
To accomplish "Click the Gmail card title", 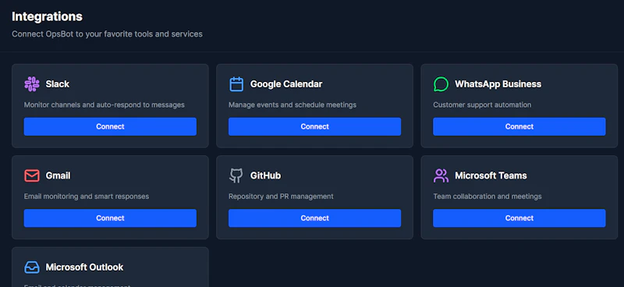I will click(58, 175).
